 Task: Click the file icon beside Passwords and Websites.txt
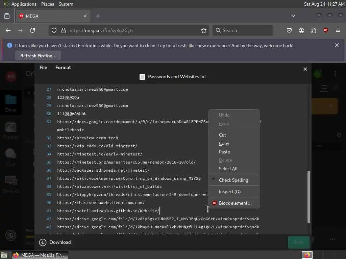click(x=142, y=77)
